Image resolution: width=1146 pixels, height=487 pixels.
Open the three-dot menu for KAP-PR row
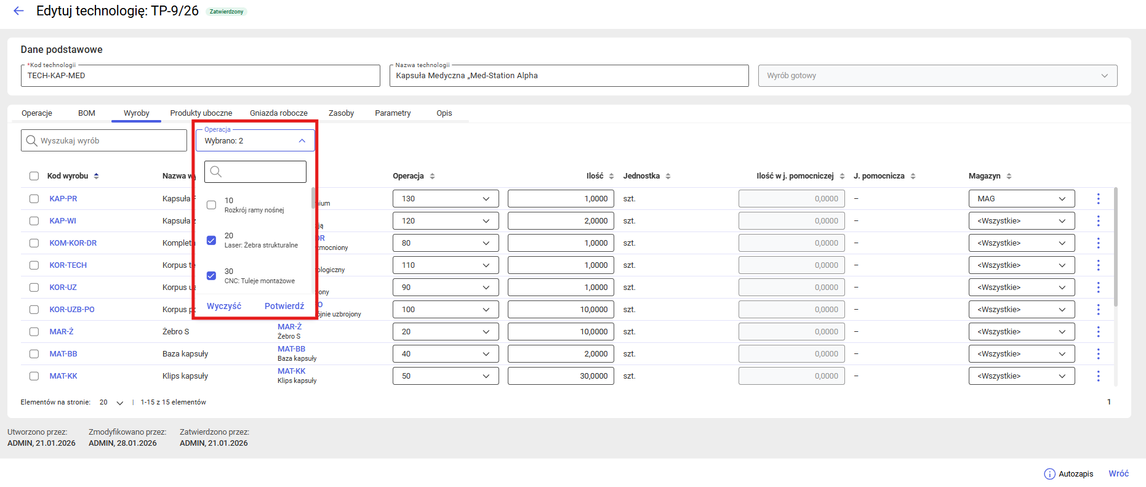pyautogui.click(x=1098, y=199)
